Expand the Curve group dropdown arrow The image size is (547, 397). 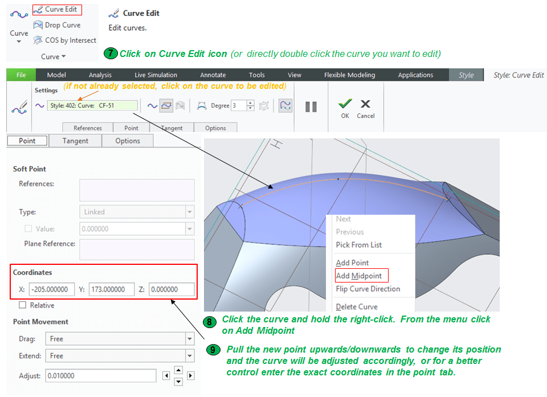pyautogui.click(x=64, y=56)
